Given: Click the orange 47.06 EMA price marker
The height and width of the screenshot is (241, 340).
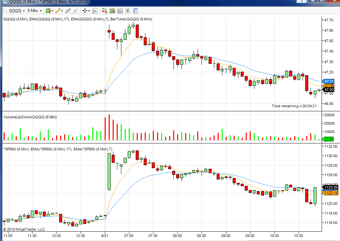Looking at the screenshot, I should click(328, 86).
